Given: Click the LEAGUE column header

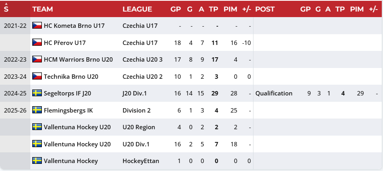Looking at the screenshot, I should tap(137, 9).
